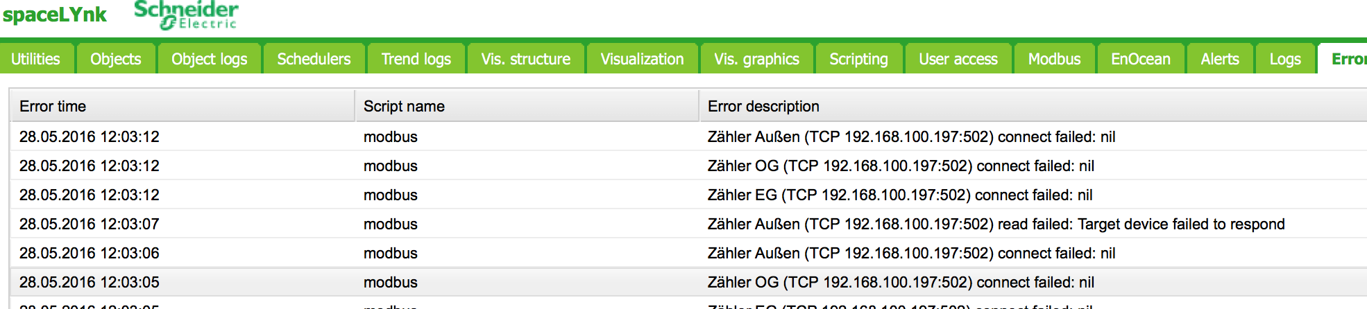Select the Vis. structure tab
This screenshot has height=309, width=1367.
(525, 59)
